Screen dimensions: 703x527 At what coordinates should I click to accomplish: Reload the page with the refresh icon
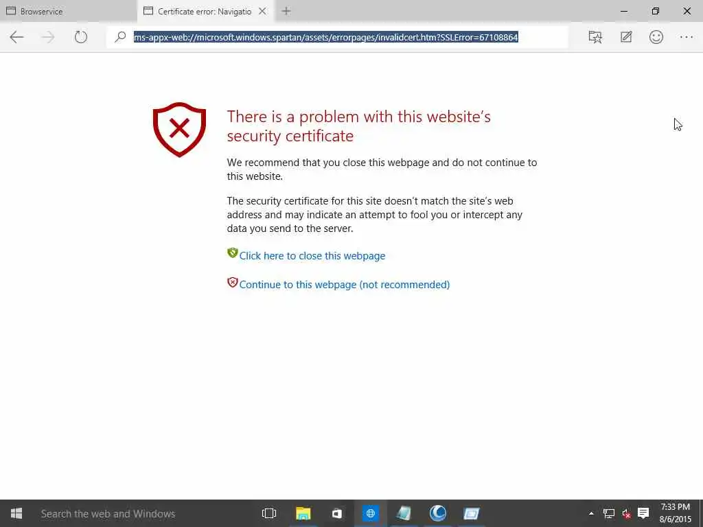(81, 37)
